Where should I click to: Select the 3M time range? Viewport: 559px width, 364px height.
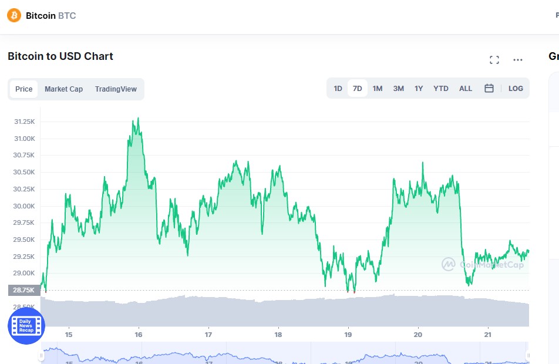click(x=398, y=89)
